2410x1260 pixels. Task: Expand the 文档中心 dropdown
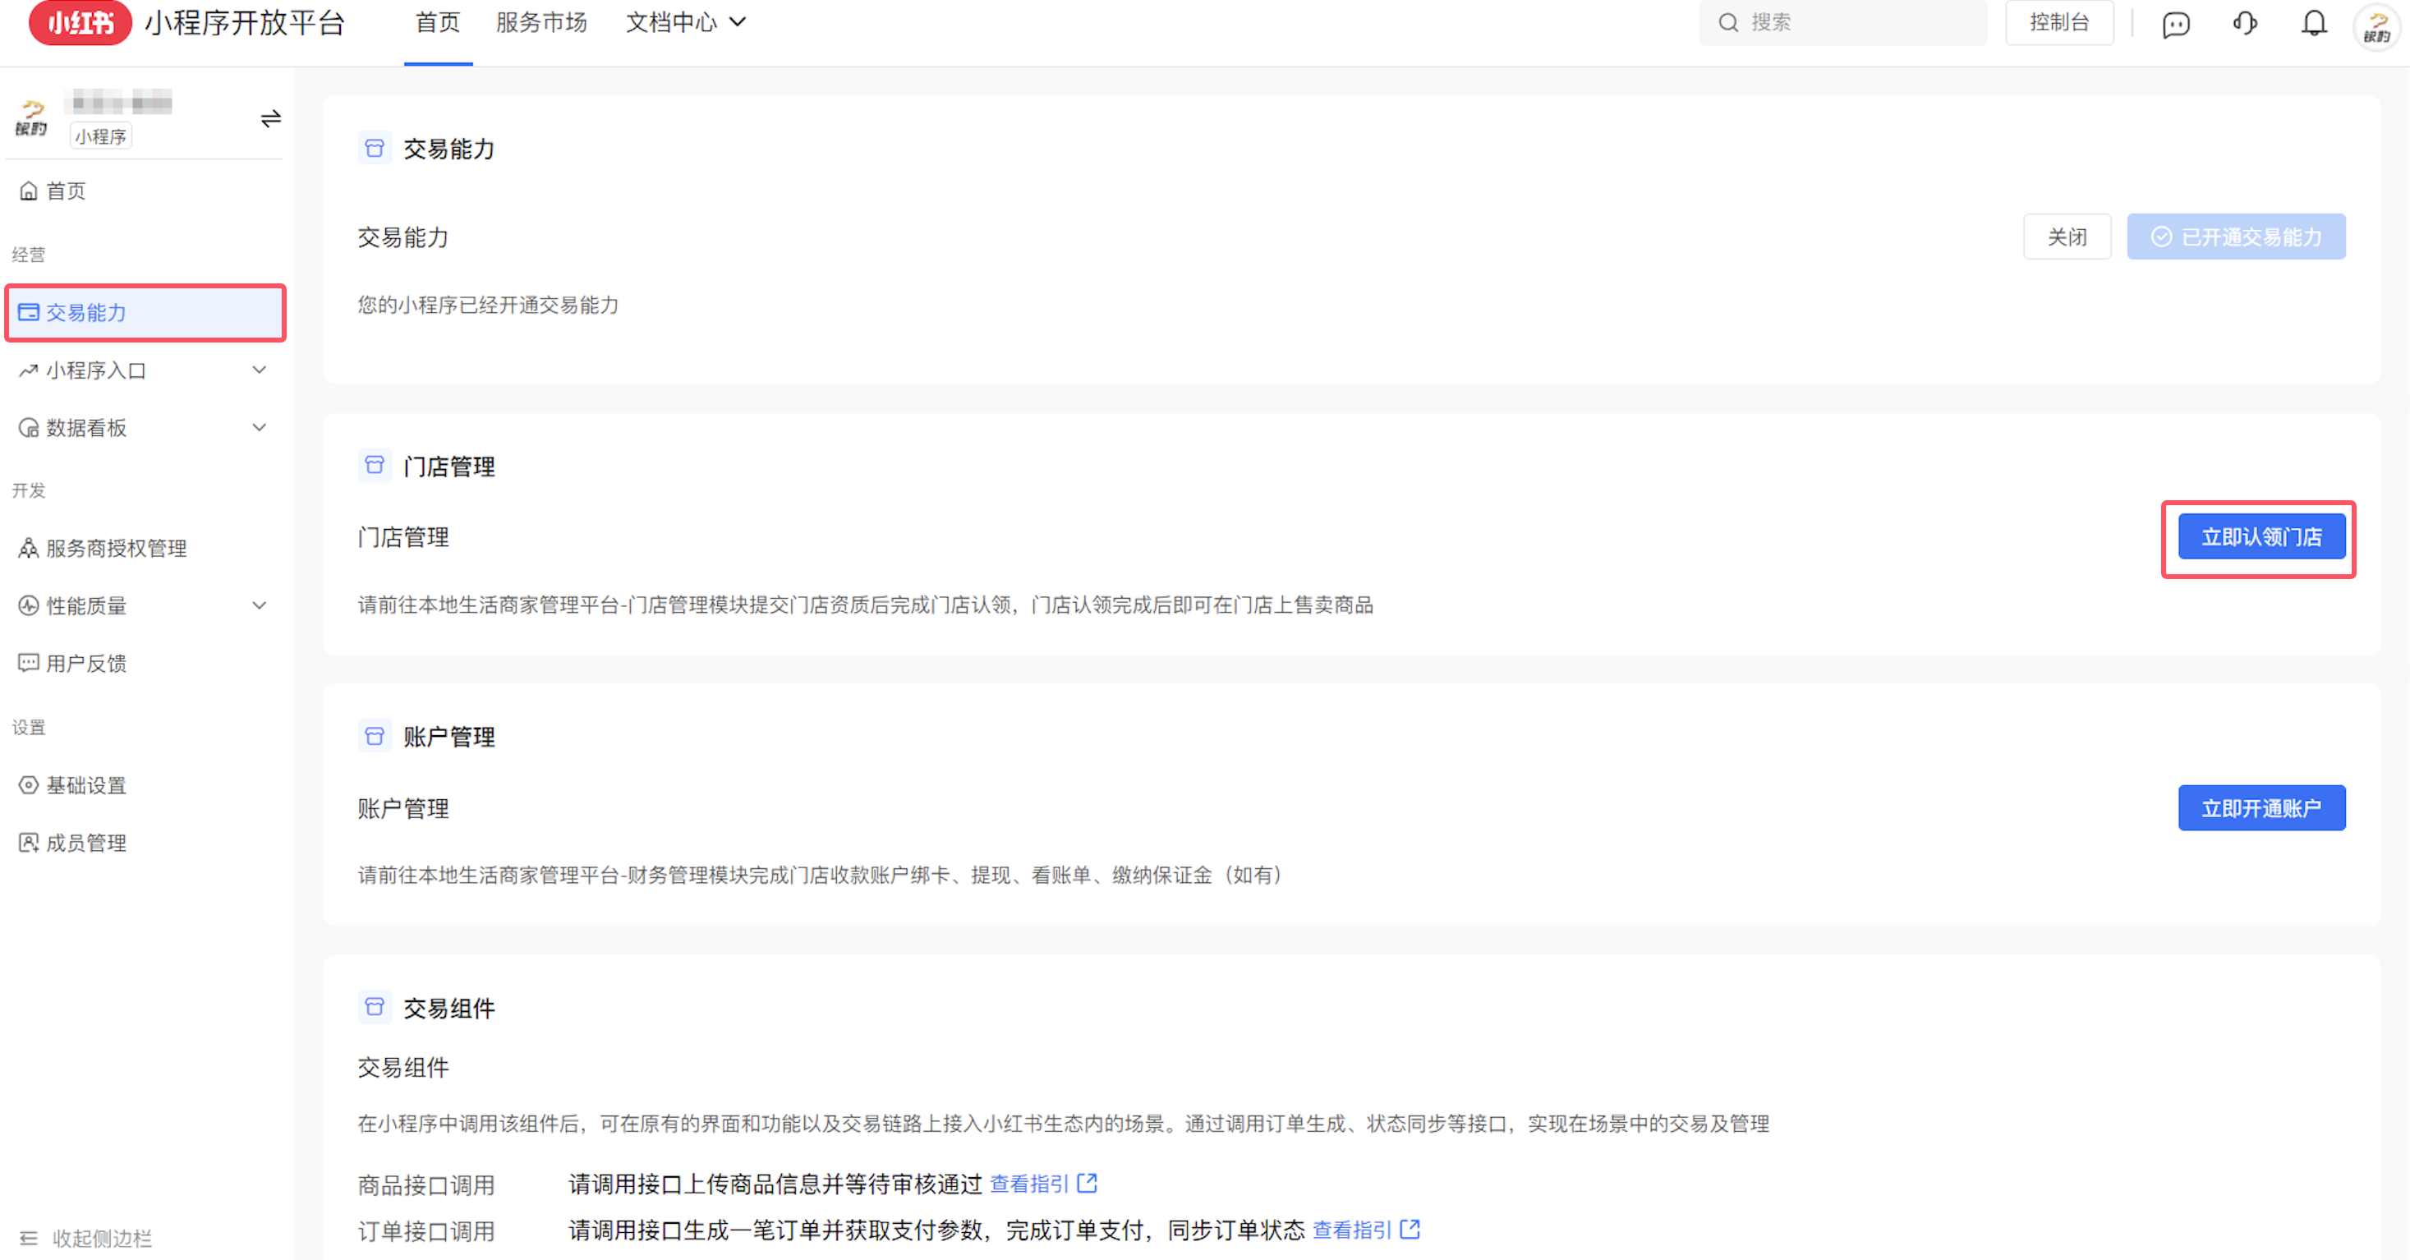coord(686,21)
